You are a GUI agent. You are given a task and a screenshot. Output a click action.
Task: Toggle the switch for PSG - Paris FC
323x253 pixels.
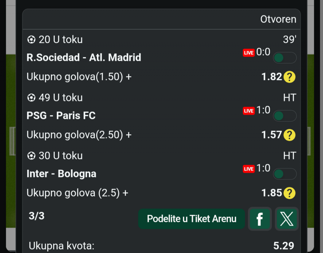[x=285, y=116]
